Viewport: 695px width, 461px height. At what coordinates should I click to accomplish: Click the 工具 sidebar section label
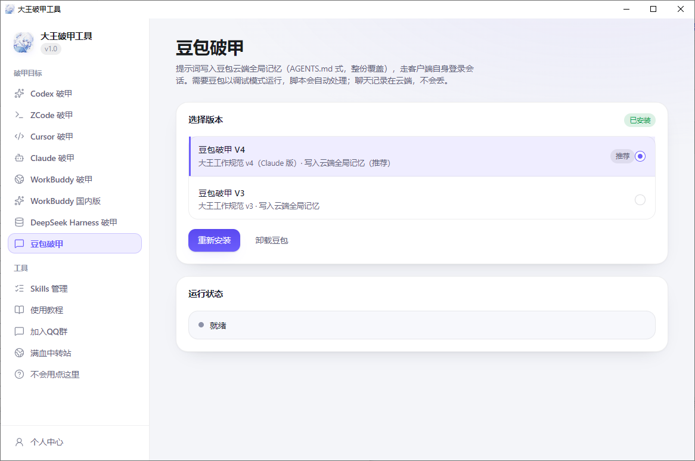[x=21, y=268]
